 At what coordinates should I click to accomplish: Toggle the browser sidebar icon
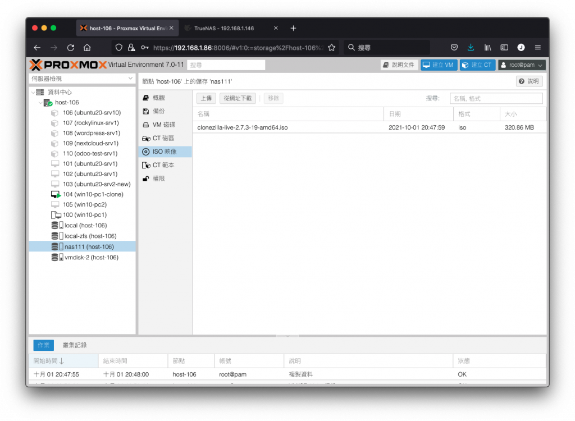pyautogui.click(x=504, y=47)
